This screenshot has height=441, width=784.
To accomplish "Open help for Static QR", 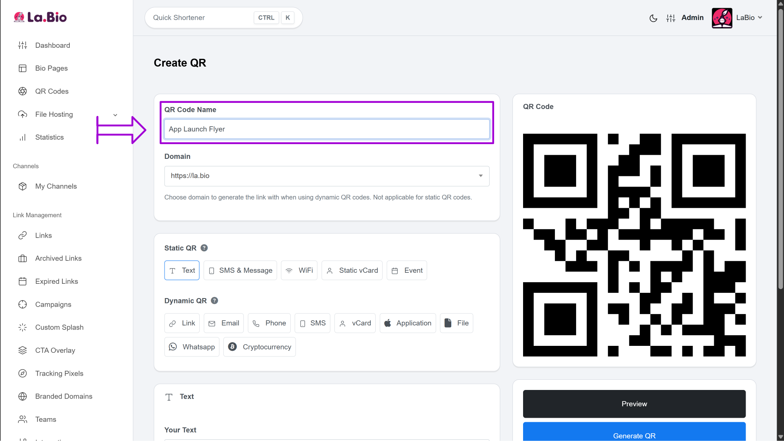I will coord(204,248).
